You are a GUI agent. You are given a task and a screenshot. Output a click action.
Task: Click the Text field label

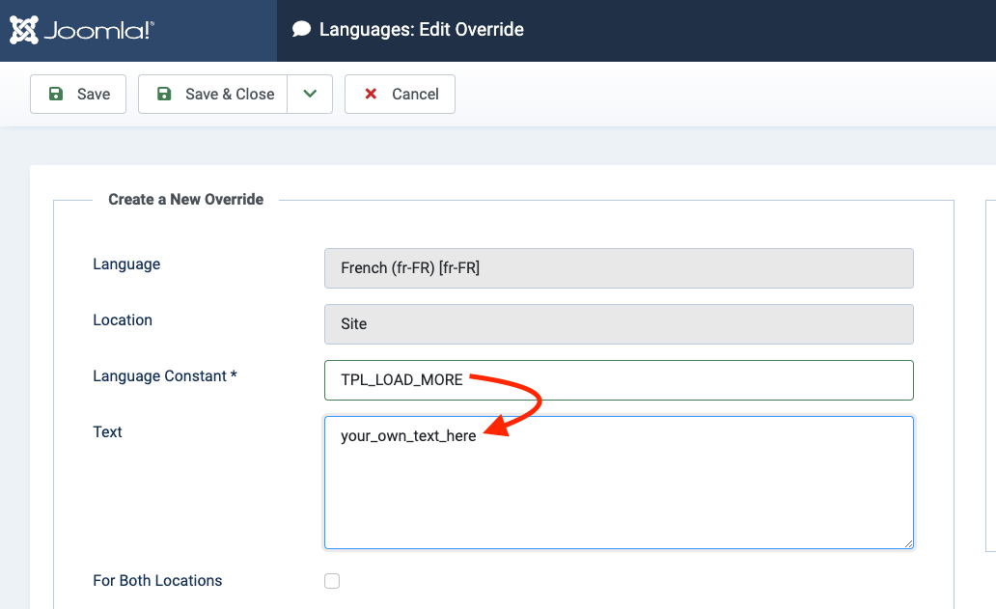(x=107, y=432)
